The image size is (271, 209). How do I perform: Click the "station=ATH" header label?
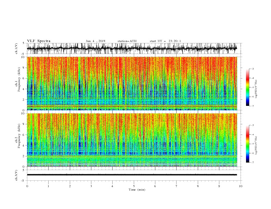[127, 41]
